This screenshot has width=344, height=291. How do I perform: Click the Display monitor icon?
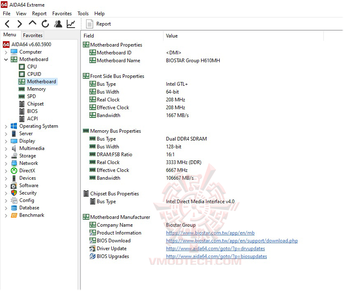coord(14,141)
